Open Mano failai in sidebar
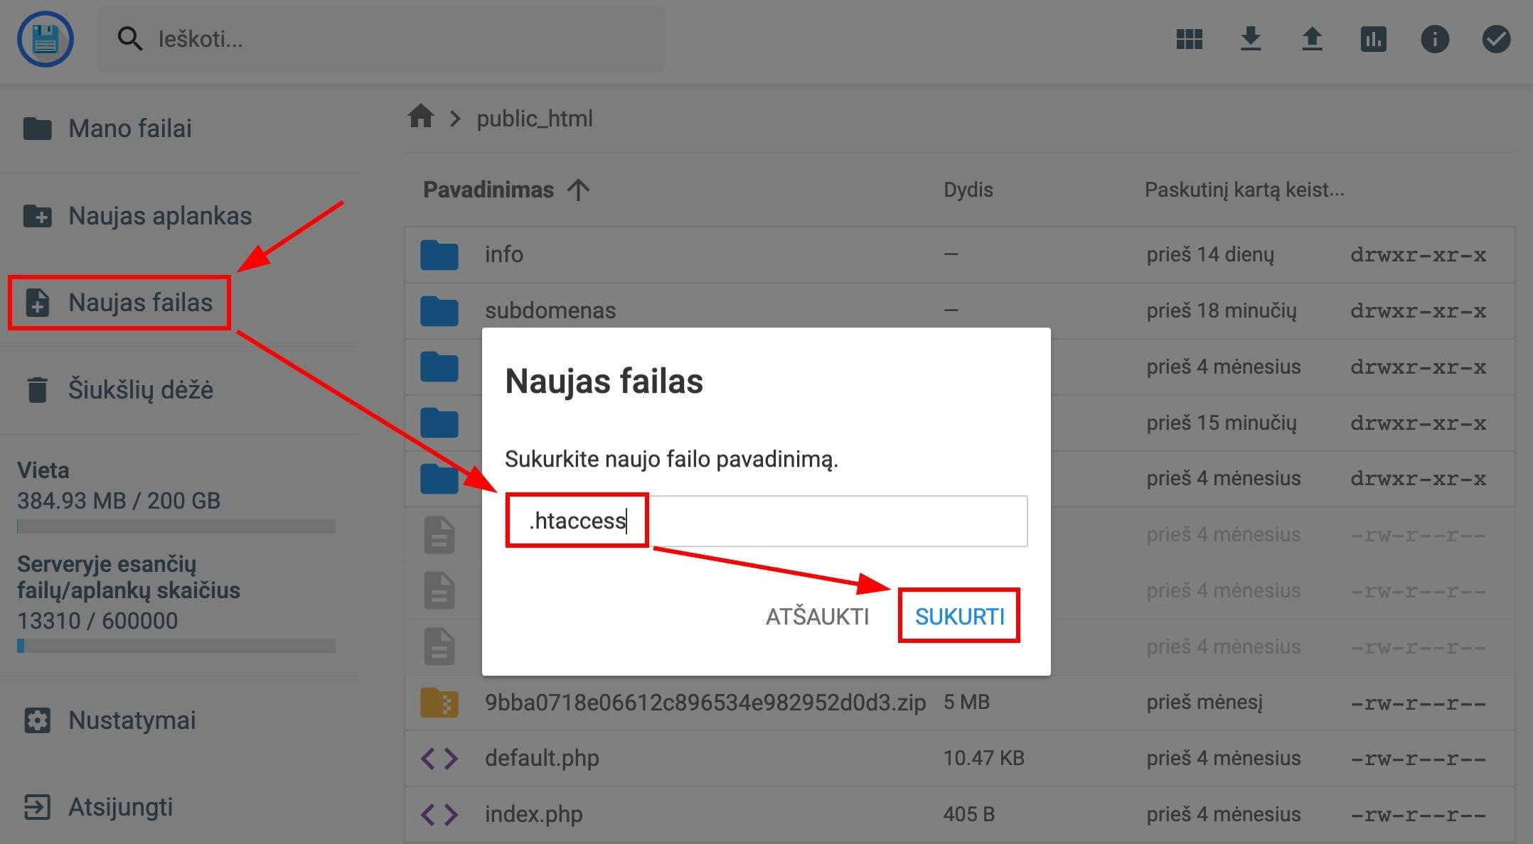1533x844 pixels. (129, 129)
